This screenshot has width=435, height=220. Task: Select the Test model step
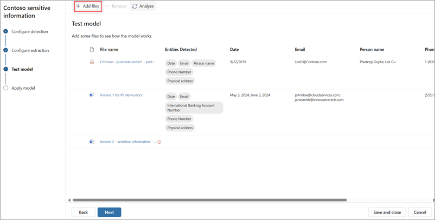(22, 69)
